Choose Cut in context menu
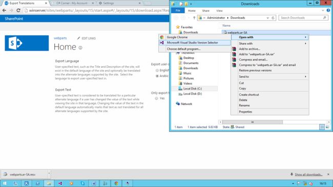The width and height of the screenshot is (333, 187). (269, 83)
